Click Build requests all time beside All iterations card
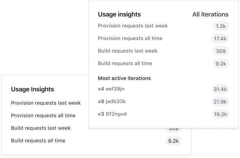The height and width of the screenshot is (158, 240). tap(125, 64)
